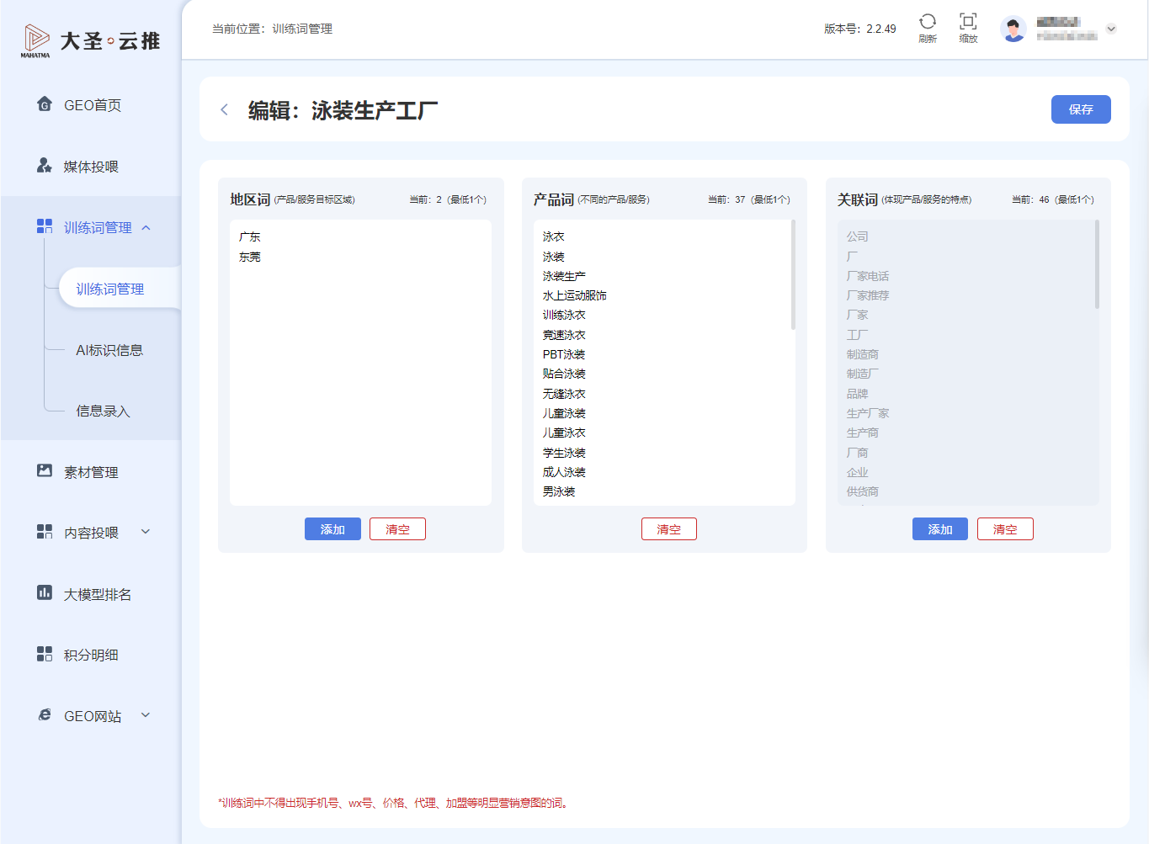
Task: Open the 大模型排名 menu entry
Action: 98,594
